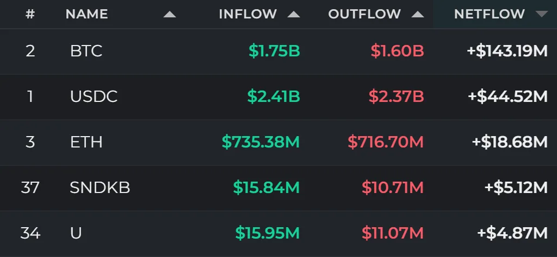This screenshot has height=257, width=557.
Task: Select U inflow value $15.95M
Action: pyautogui.click(x=268, y=233)
